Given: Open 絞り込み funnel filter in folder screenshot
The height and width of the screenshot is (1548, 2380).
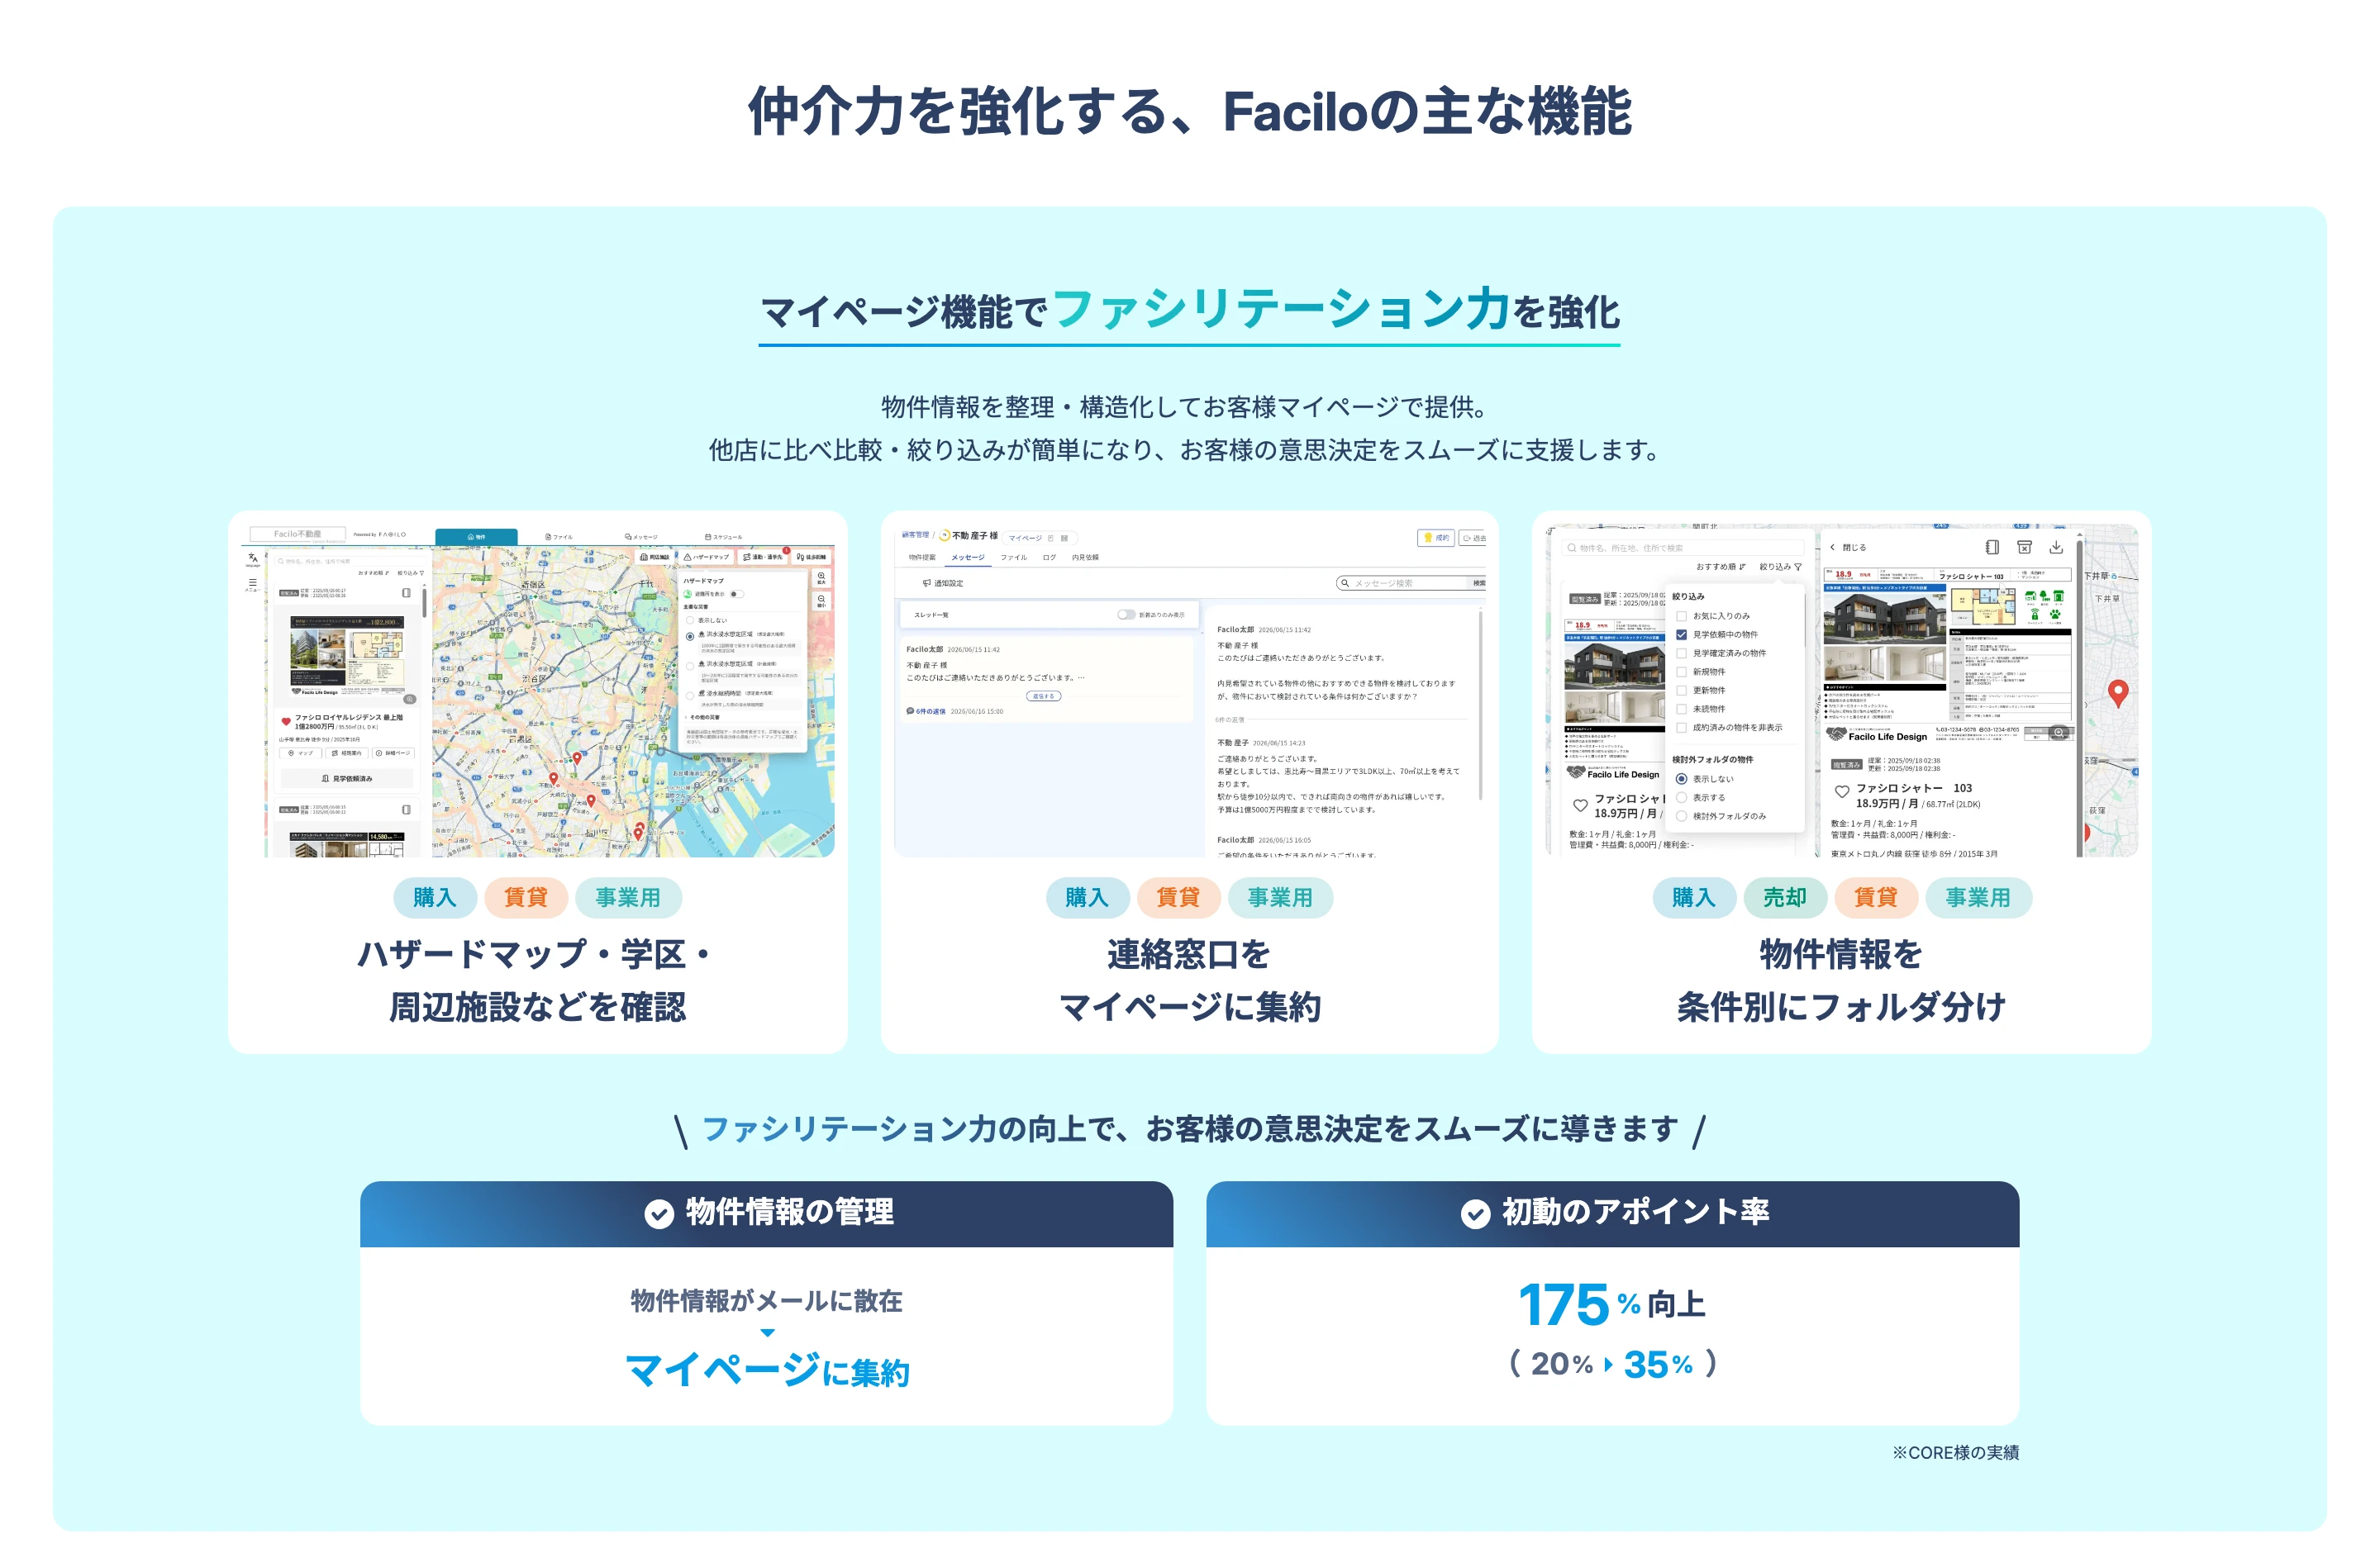Looking at the screenshot, I should 1780,567.
